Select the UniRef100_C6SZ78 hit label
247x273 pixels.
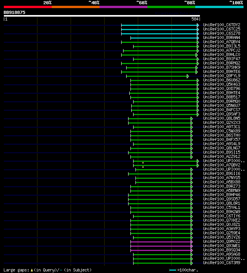click(x=222, y=33)
